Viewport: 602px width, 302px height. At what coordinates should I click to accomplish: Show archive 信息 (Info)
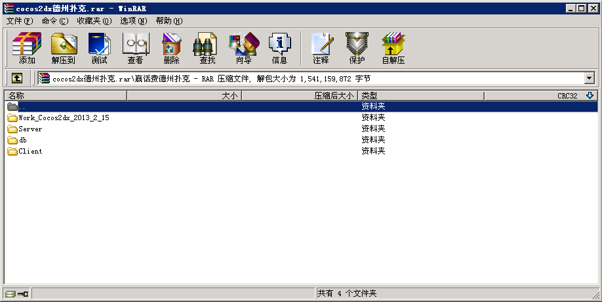coord(279,48)
